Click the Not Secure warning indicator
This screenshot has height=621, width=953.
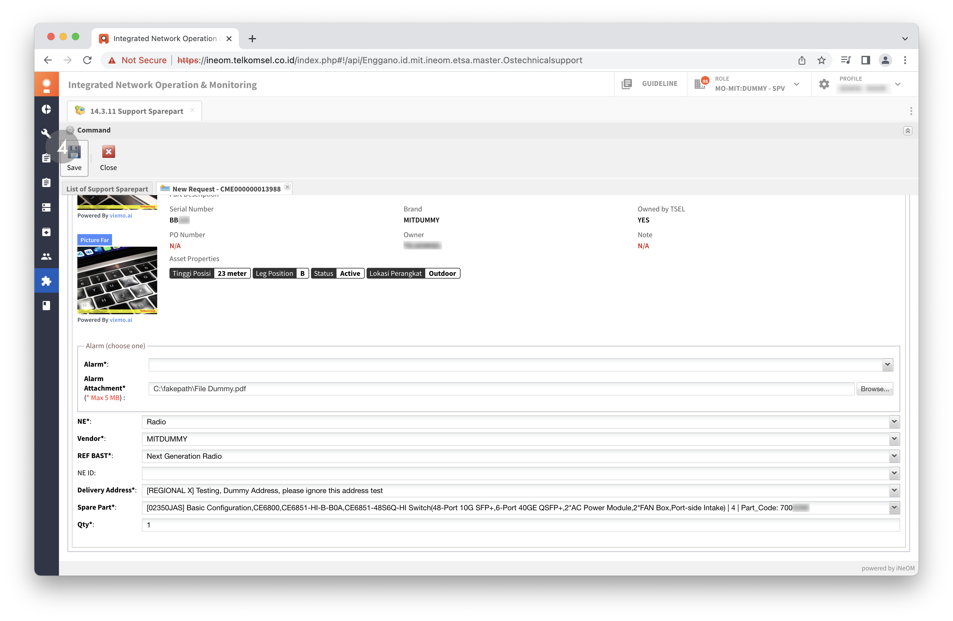point(137,60)
